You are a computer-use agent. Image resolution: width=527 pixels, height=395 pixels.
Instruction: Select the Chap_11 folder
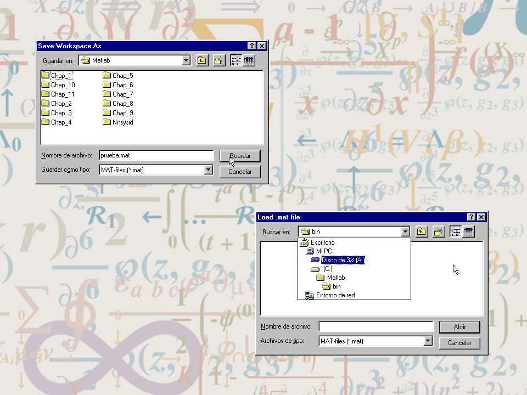coord(58,94)
